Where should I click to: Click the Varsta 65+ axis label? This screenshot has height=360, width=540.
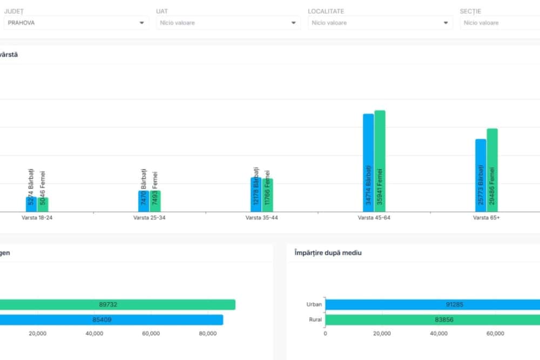coord(486,218)
